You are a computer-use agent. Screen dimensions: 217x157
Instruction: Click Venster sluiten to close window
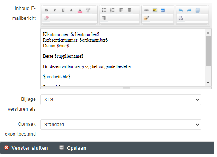(26, 148)
